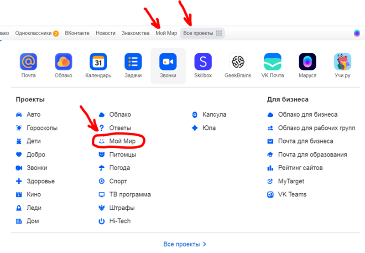Open the Мой Мир project link in the list
365x253 pixels.
coord(122,141)
